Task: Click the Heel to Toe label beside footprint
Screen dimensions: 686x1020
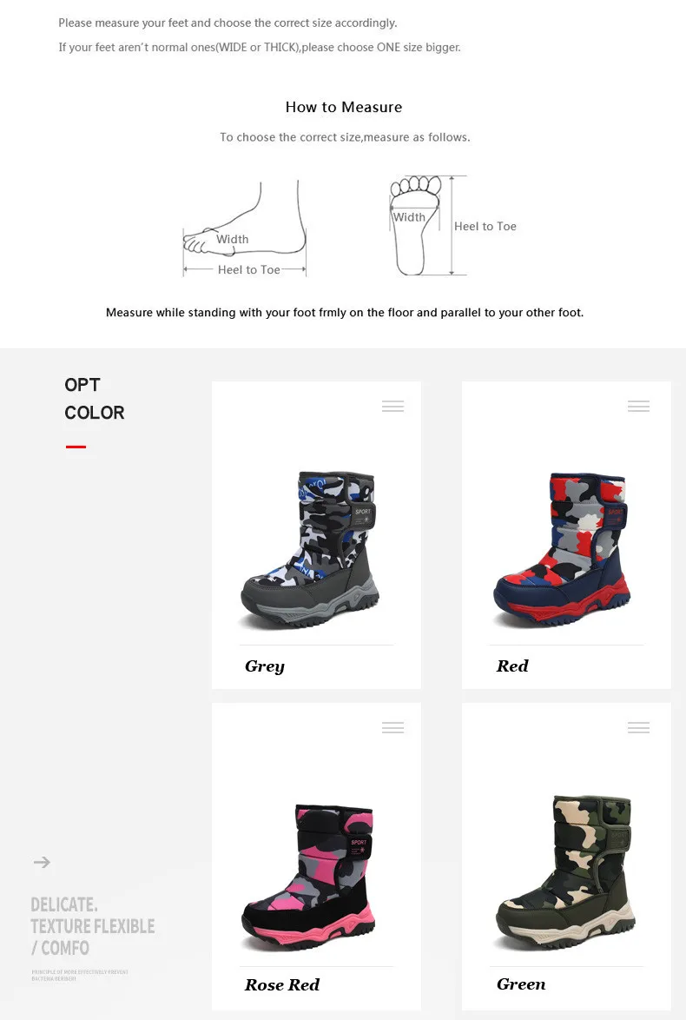Action: click(x=485, y=227)
